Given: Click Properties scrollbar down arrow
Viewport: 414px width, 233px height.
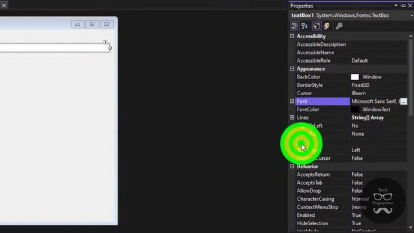Looking at the screenshot, I should tap(411, 227).
